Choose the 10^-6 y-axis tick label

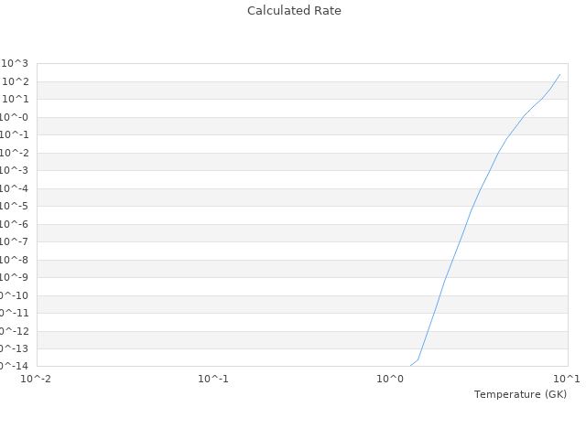15,224
